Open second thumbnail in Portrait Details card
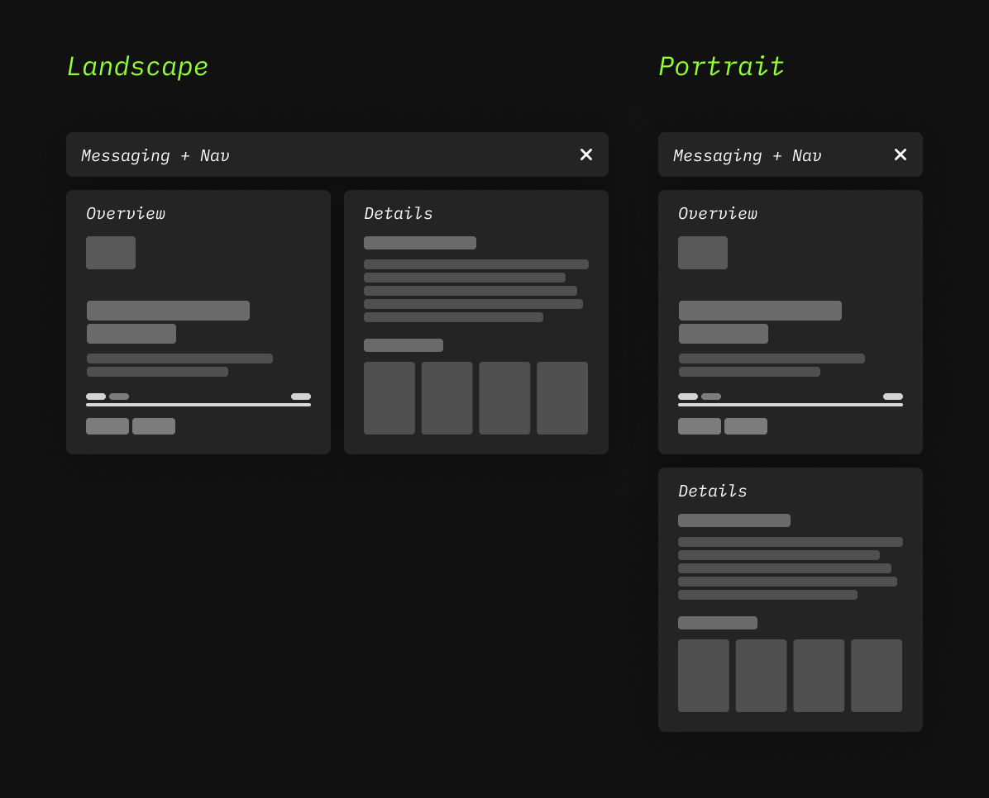This screenshot has height=798, width=989. click(x=761, y=676)
